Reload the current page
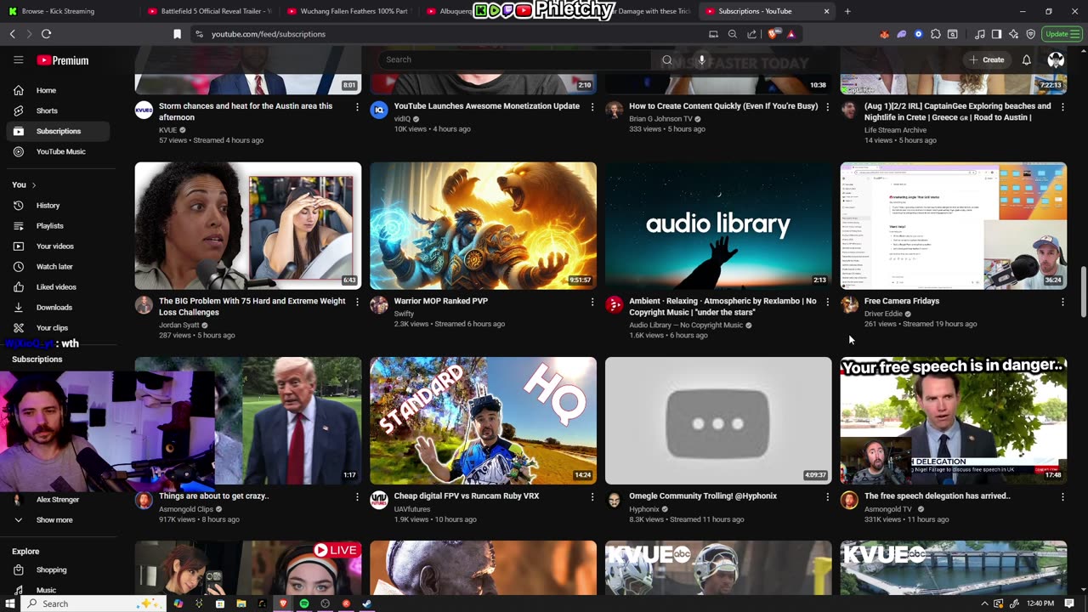The width and height of the screenshot is (1088, 612). (46, 34)
